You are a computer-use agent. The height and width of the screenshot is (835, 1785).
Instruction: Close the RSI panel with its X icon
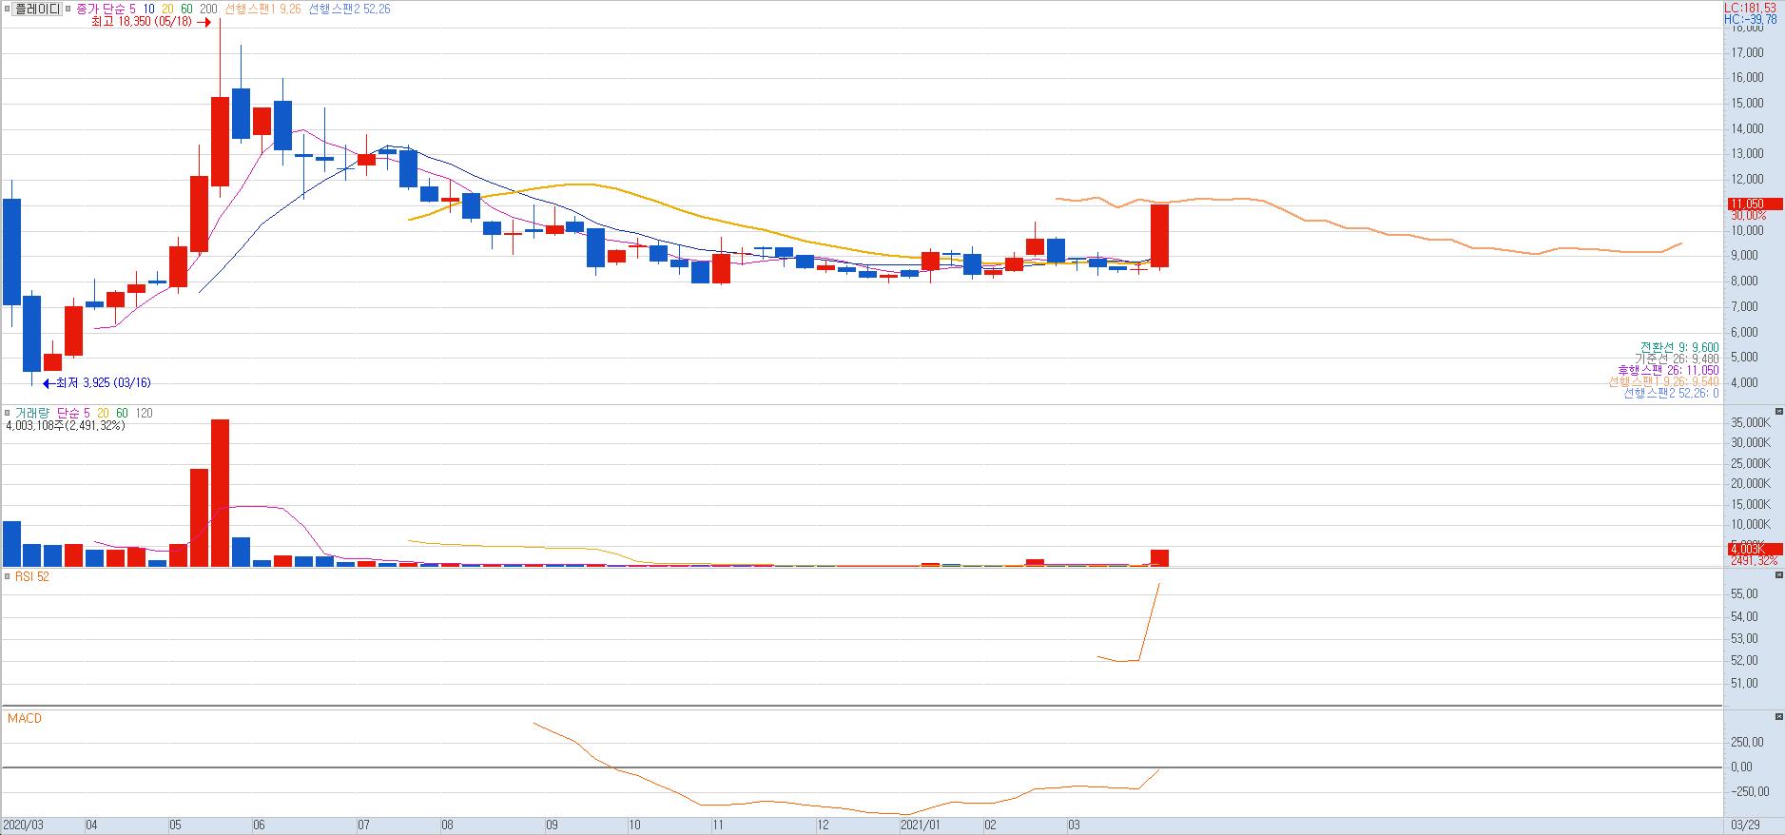[x=1778, y=576]
